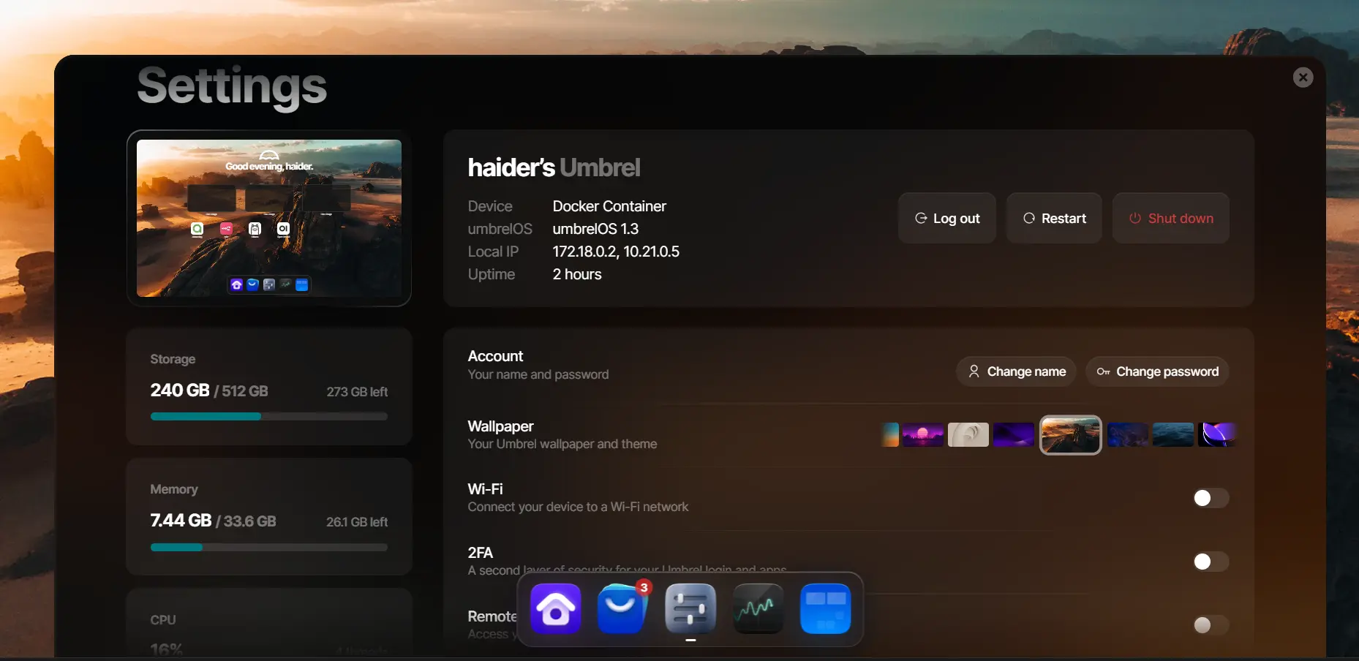Click the "Account" section label
This screenshot has height=661, width=1359.
pyautogui.click(x=495, y=356)
